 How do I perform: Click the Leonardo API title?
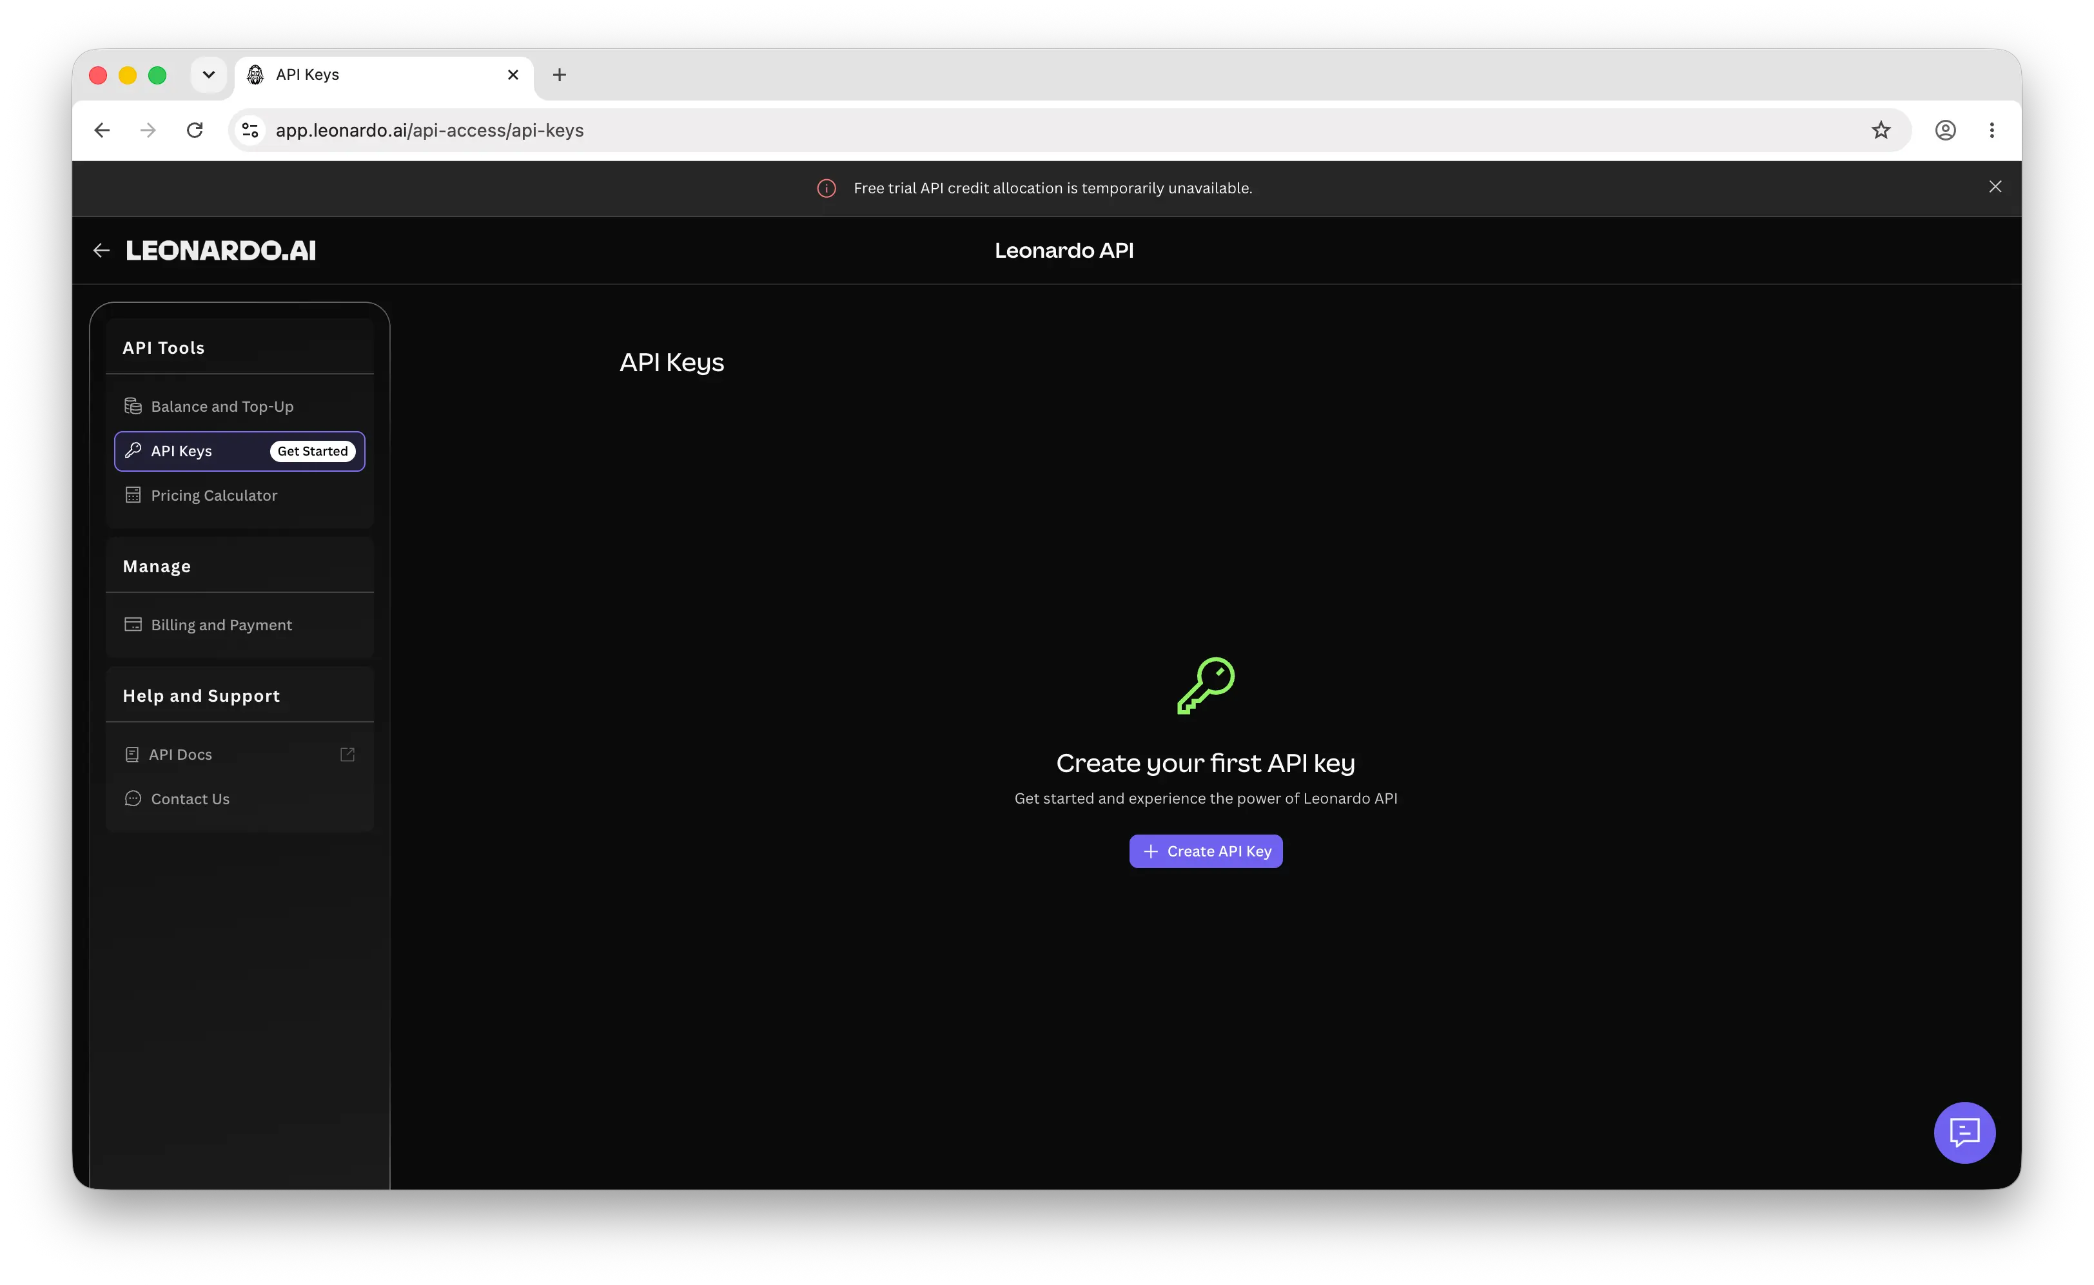point(1064,250)
